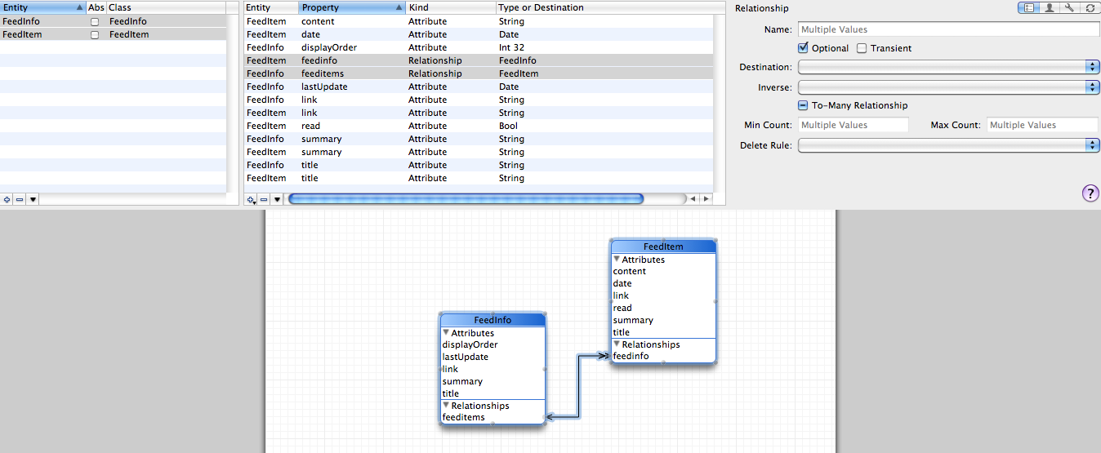Image resolution: width=1101 pixels, height=453 pixels.
Task: Open the Destination dropdown
Action: (x=948, y=67)
